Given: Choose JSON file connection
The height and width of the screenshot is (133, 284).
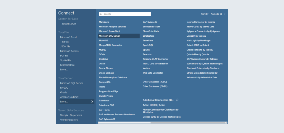Looking at the screenshot, I should [x=65, y=46].
